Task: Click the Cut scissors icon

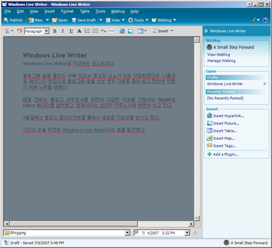Action: point(7,31)
